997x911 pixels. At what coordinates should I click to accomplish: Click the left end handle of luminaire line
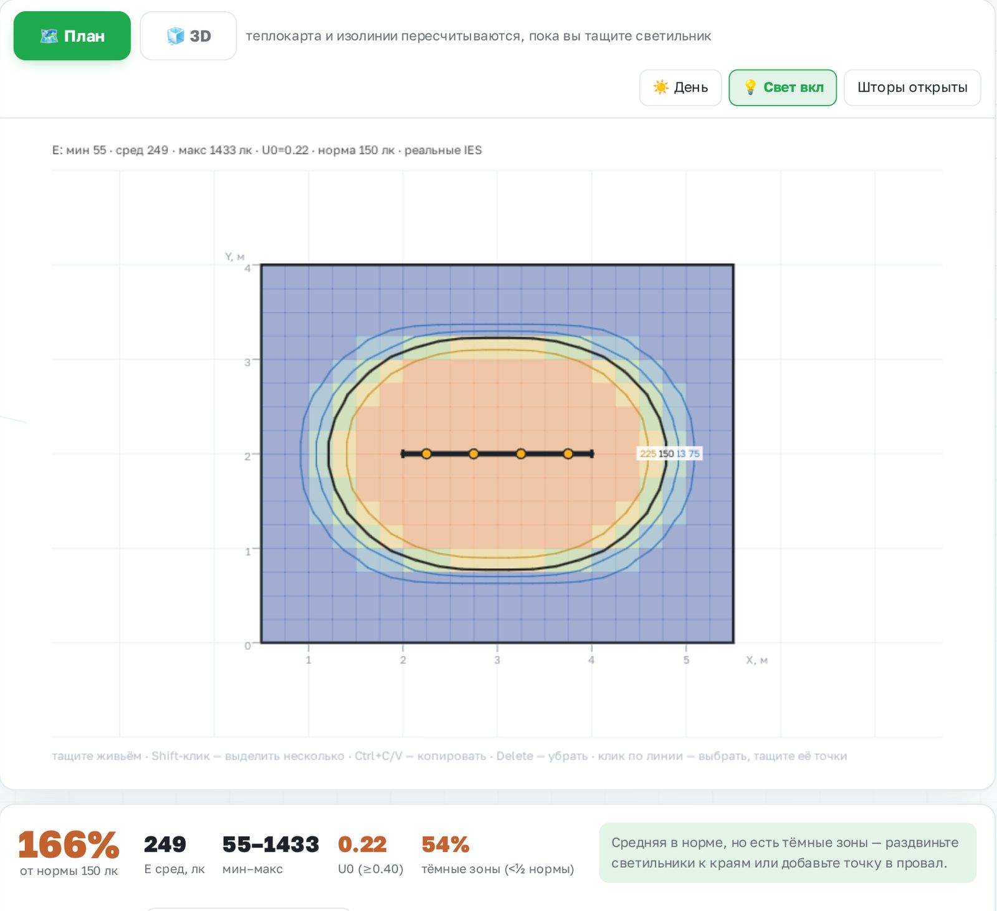click(403, 454)
